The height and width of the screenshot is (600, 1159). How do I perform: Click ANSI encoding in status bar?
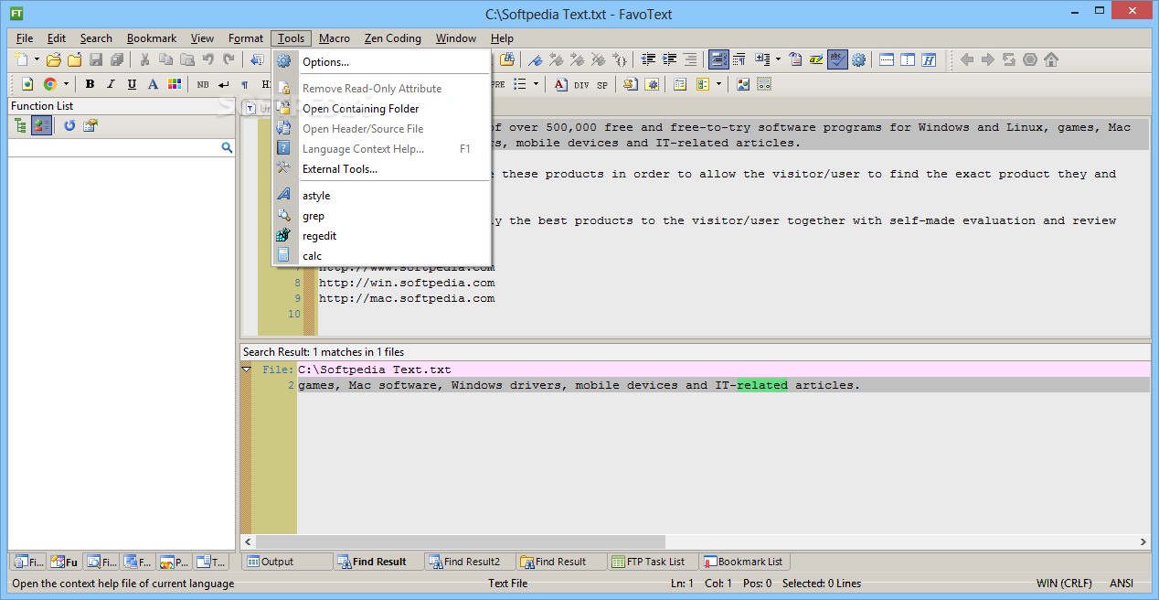tap(1122, 584)
